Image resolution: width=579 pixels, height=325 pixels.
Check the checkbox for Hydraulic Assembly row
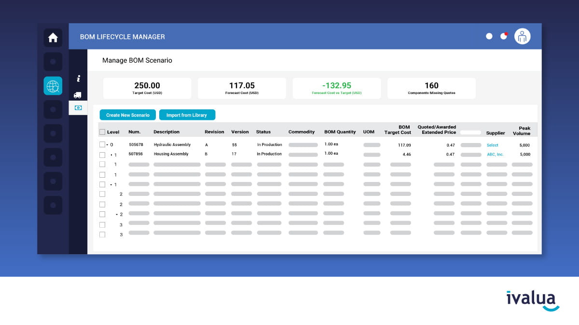[102, 144]
